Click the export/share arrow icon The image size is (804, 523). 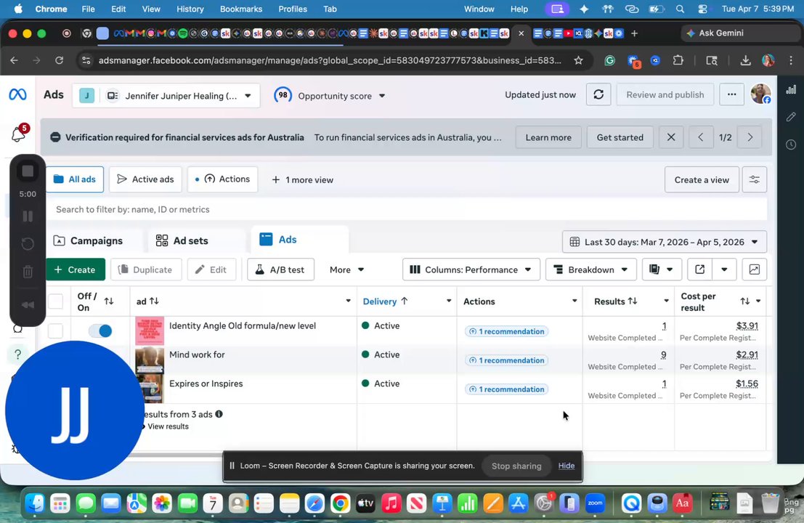(699, 269)
